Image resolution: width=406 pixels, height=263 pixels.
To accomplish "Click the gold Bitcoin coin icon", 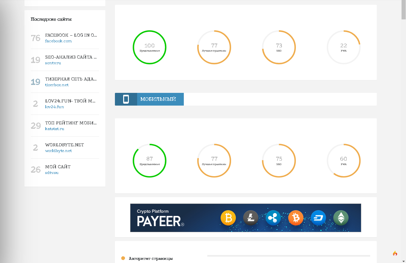I will click(x=228, y=218).
